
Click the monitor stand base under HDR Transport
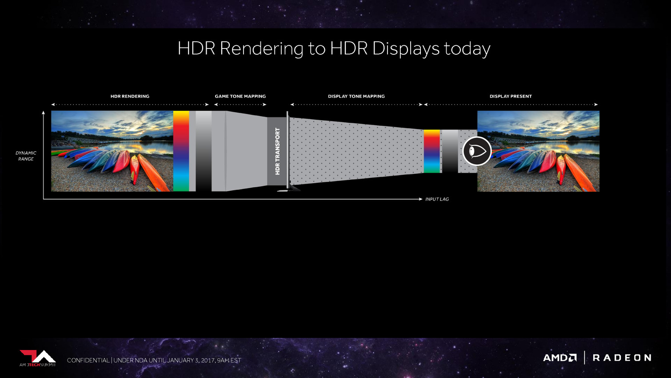pyautogui.click(x=288, y=189)
